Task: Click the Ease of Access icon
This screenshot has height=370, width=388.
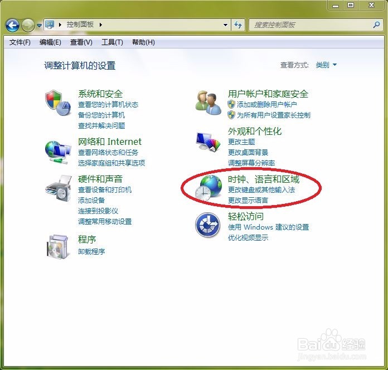Action: pyautogui.click(x=207, y=225)
